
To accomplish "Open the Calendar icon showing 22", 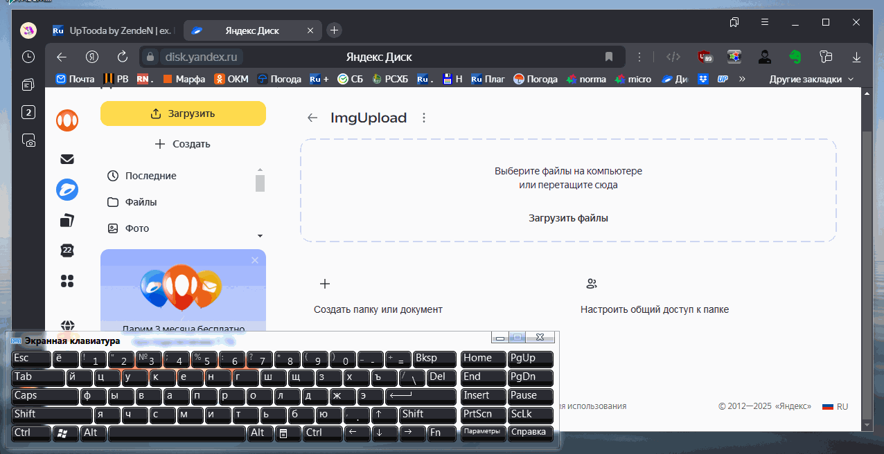I will (x=67, y=251).
